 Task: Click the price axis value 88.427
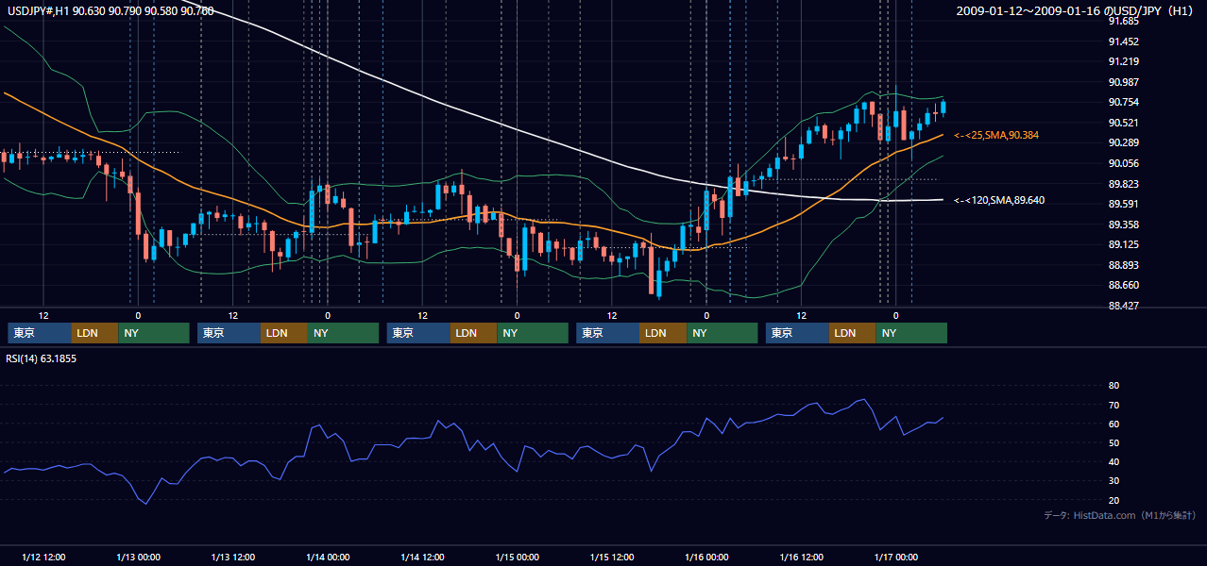click(1123, 306)
